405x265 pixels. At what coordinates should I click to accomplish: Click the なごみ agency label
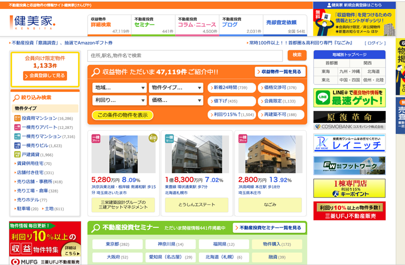(x=270, y=205)
